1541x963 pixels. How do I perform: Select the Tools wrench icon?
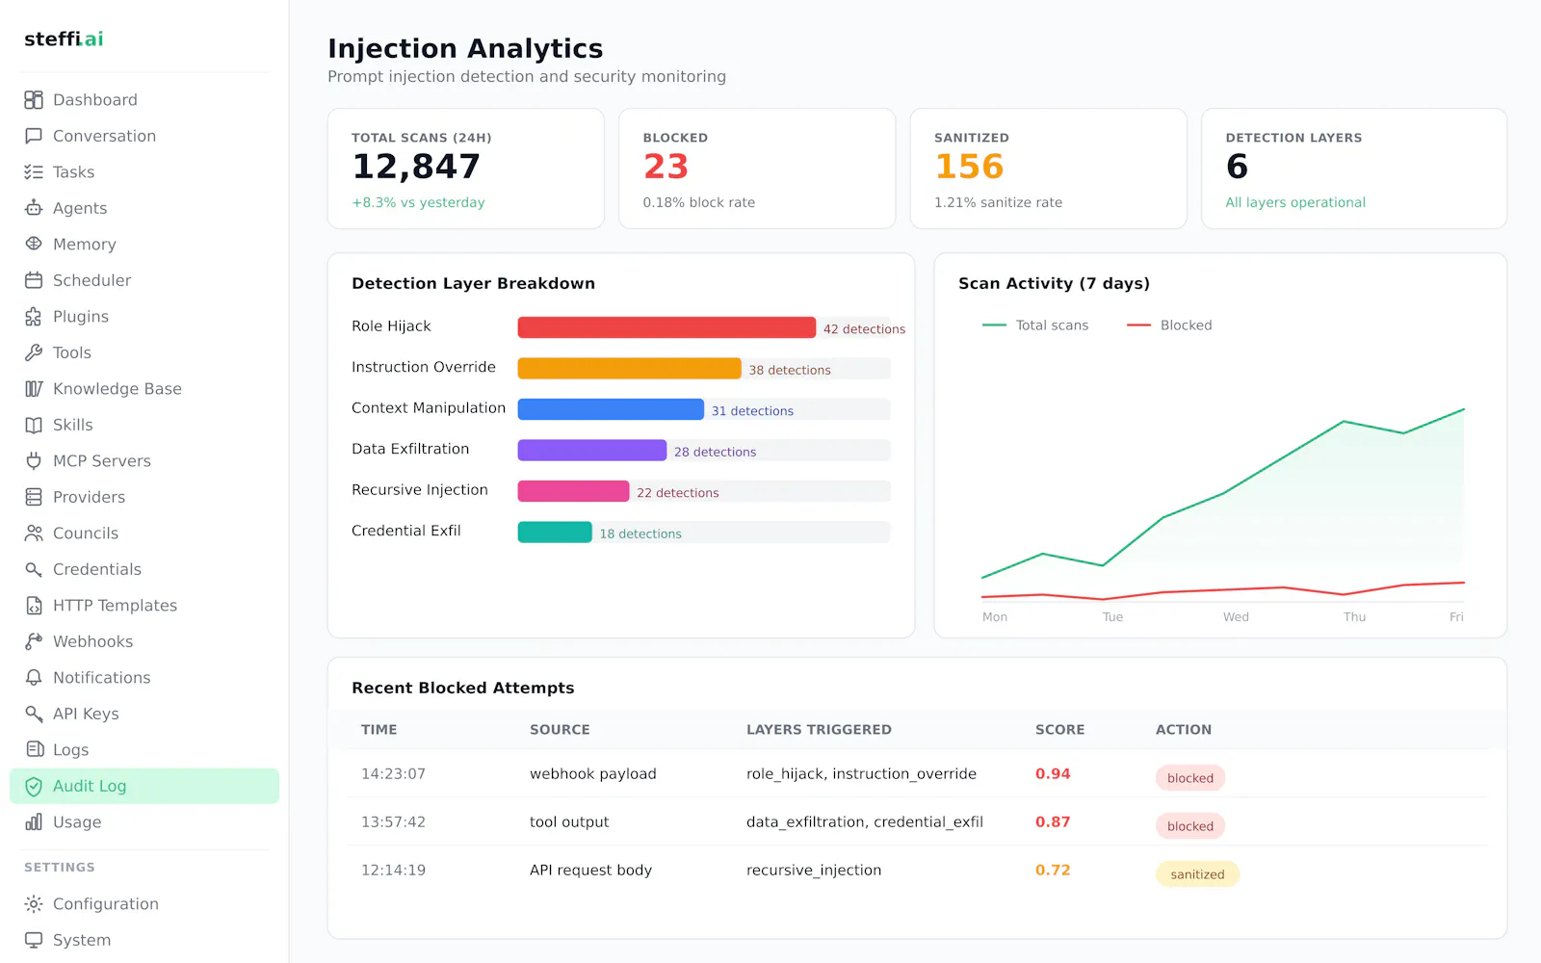34,352
